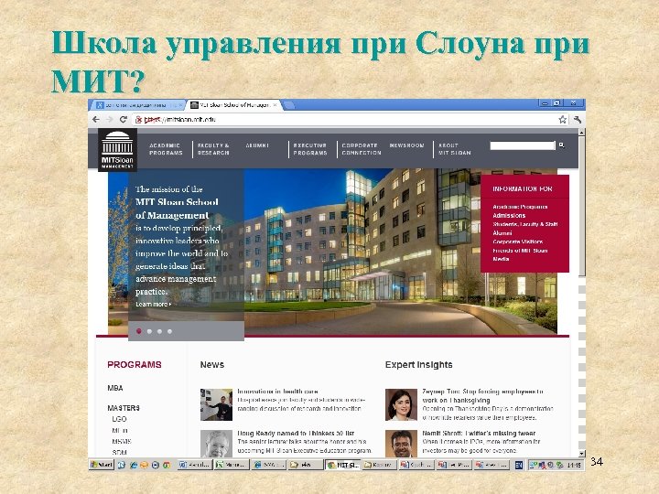Click the magnifier search icon on the site header
The height and width of the screenshot is (494, 659).
click(x=561, y=145)
